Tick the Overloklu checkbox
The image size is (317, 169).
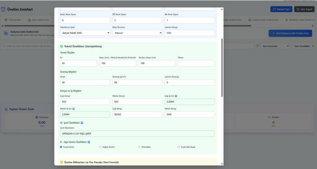point(140,147)
